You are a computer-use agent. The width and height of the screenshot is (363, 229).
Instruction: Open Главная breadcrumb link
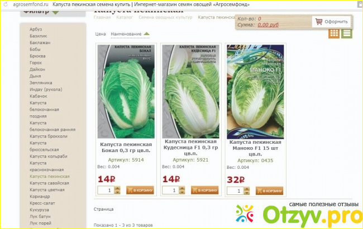(102, 17)
